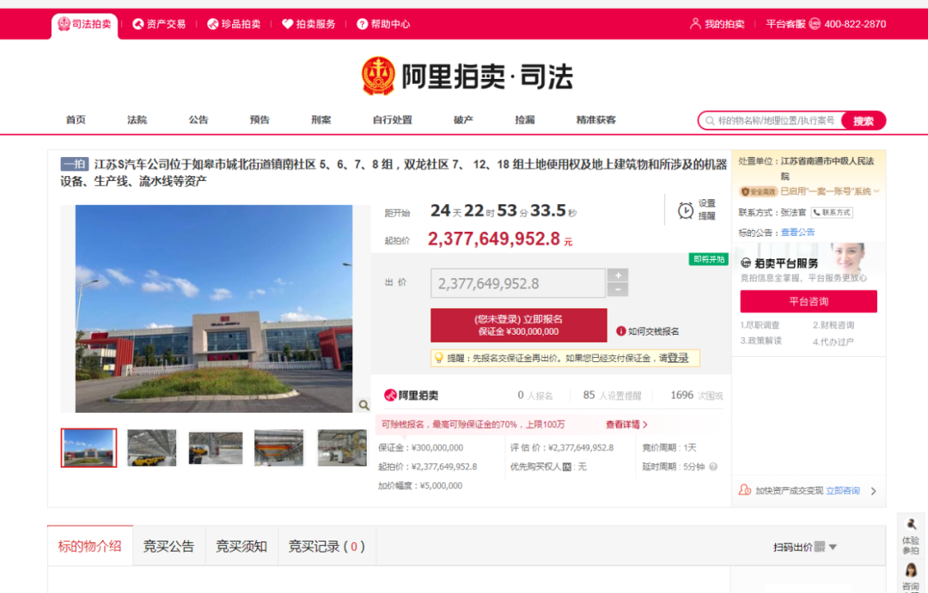Screen dimensions: 928x593
Task: Click the lightbulb reminder icon
Action: [x=439, y=358]
